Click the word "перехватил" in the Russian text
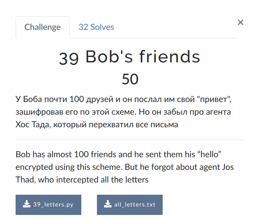Viewport: 260px width, 220px height. [x=111, y=125]
